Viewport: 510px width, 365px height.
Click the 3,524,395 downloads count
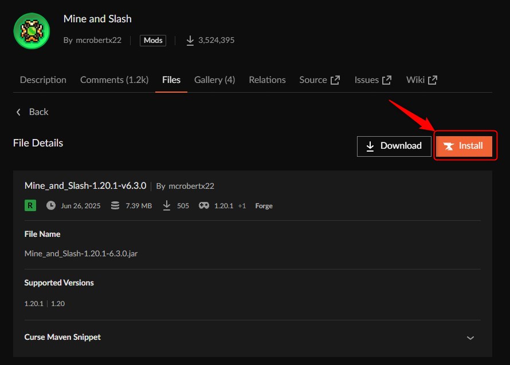point(216,40)
